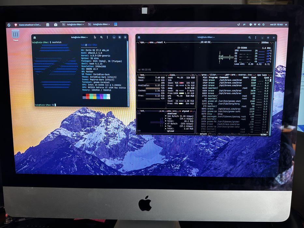Select the brave process with Pid 4842
304x228 pixels.
click(x=236, y=85)
